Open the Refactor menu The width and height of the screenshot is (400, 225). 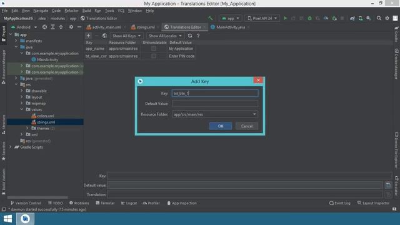71,11
